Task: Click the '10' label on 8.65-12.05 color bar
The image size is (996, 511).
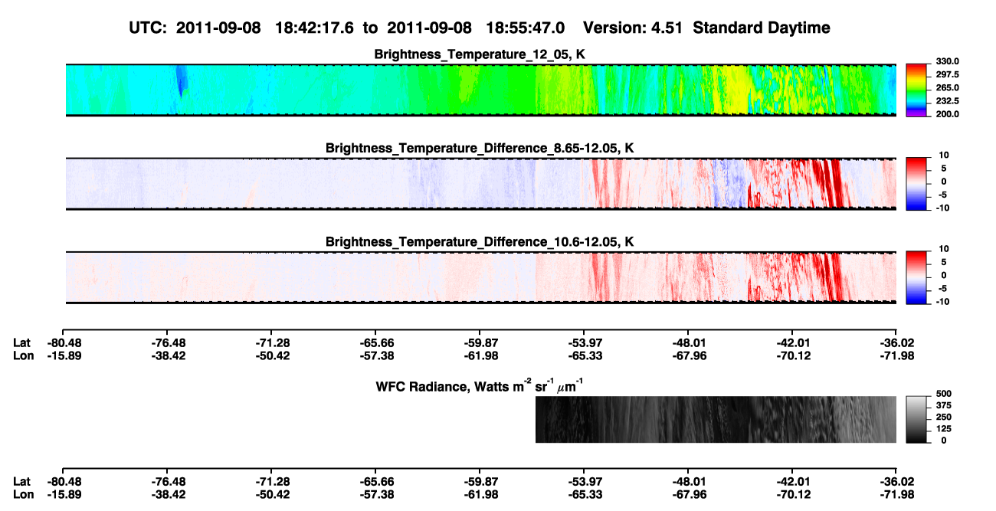Action: pyautogui.click(x=943, y=156)
